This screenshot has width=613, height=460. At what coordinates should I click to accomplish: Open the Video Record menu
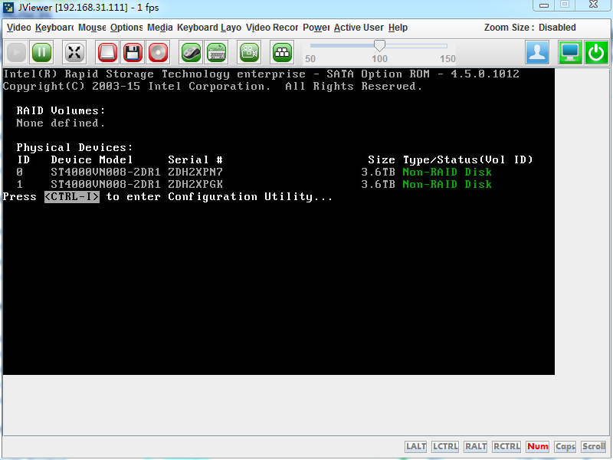[x=272, y=28]
